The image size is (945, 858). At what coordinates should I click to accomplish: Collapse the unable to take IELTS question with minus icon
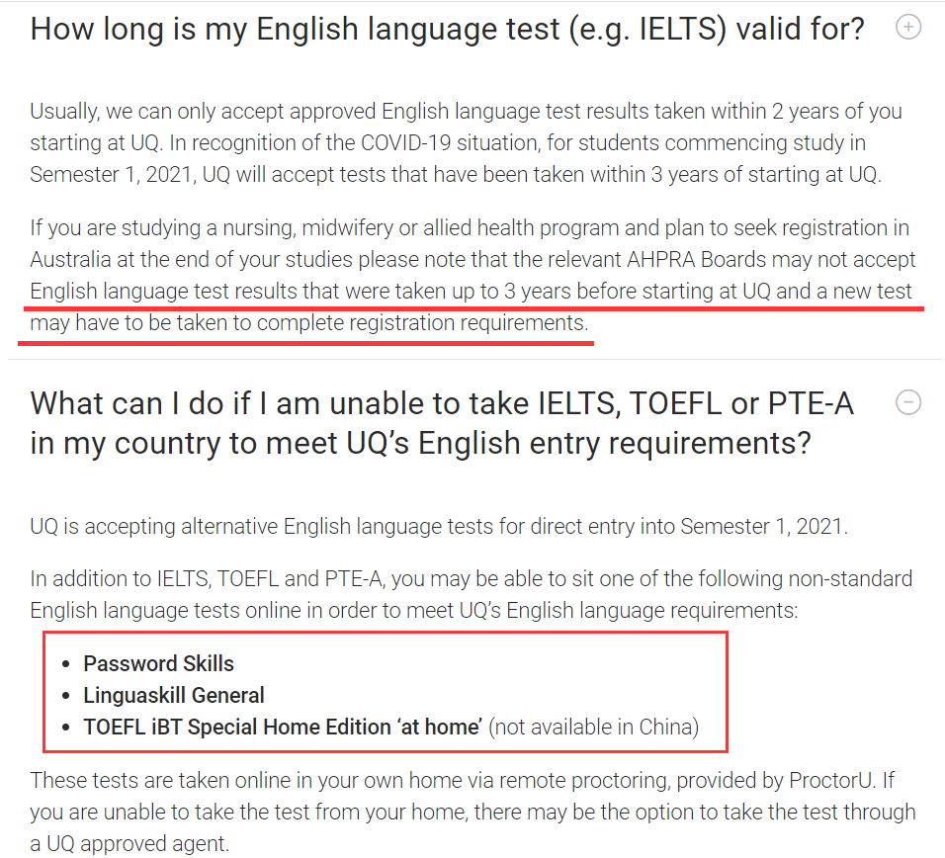907,402
